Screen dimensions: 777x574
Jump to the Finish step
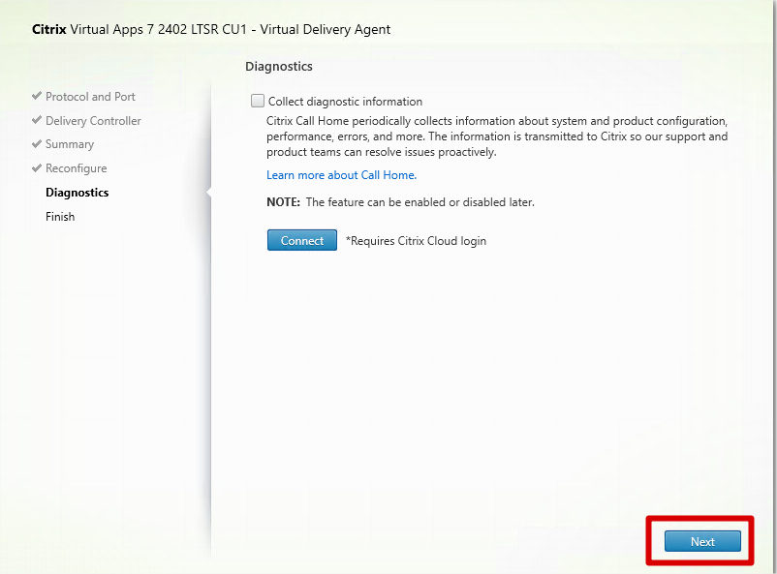(60, 217)
